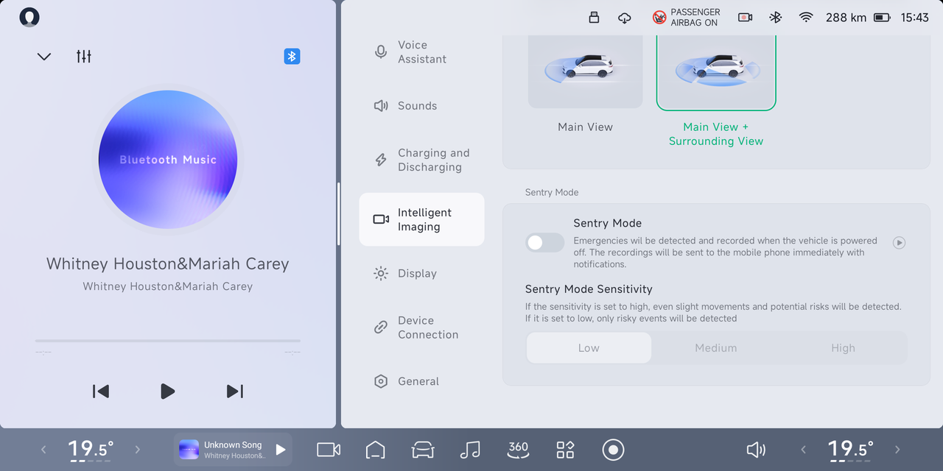Expand the mini-player right arrow in dock
Viewport: 943px width, 471px height.
tap(280, 449)
